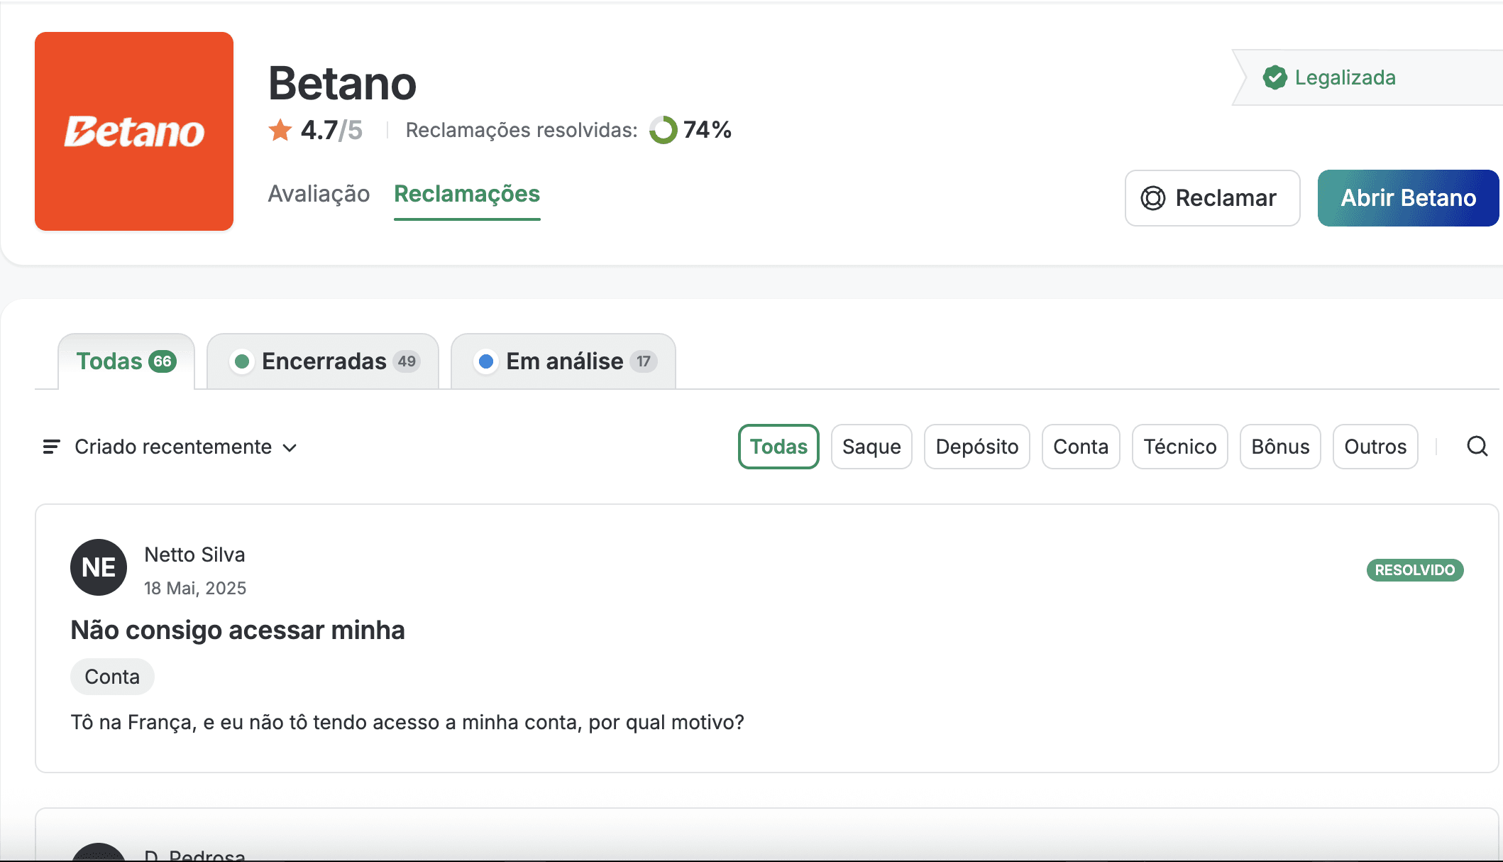The image size is (1503, 862).
Task: Click the Abrir Betano button
Action: [x=1409, y=198]
